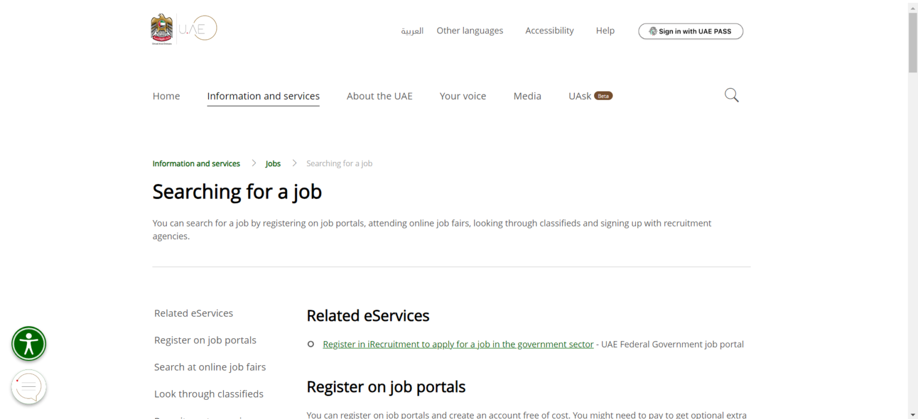Open Register in iRecruitment government job link
This screenshot has height=419, width=918.
pyautogui.click(x=457, y=344)
